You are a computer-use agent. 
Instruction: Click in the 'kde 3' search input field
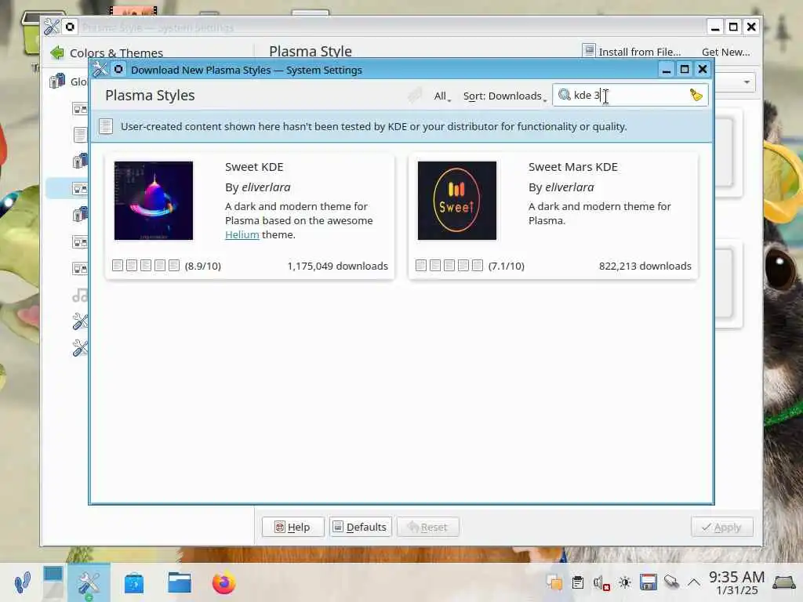pos(630,95)
